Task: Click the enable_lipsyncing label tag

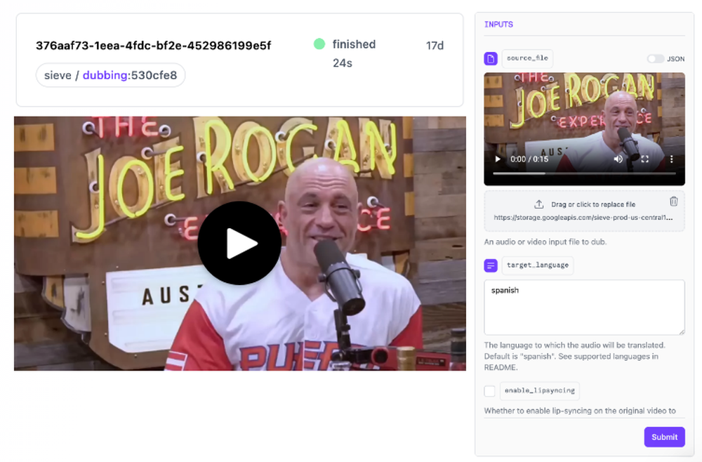Action: 539,390
